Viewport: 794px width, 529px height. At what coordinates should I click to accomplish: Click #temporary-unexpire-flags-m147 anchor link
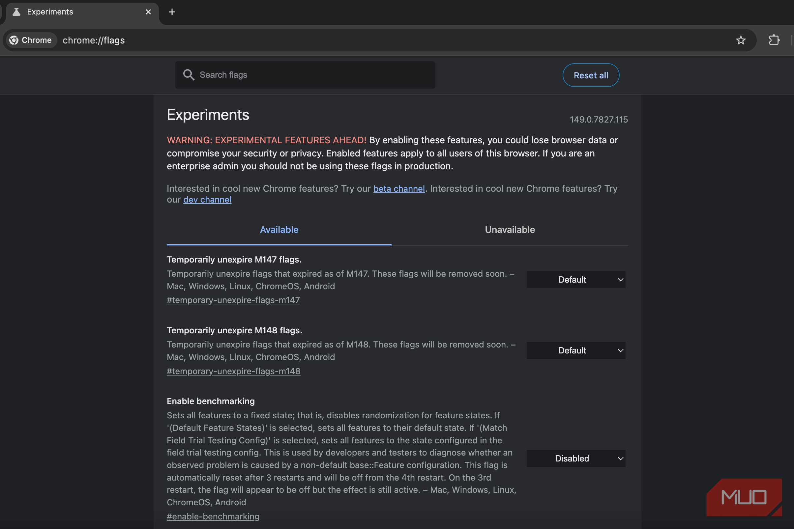pyautogui.click(x=233, y=300)
